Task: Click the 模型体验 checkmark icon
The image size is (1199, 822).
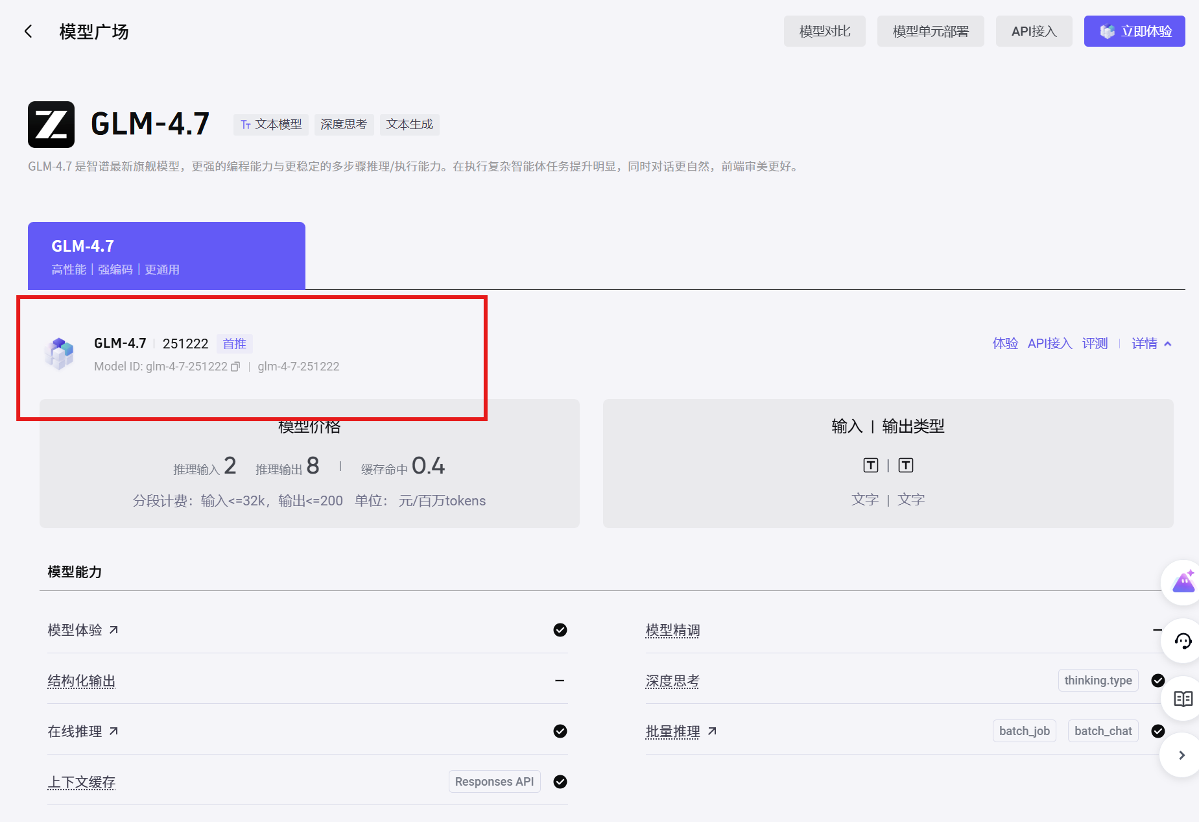Action: 560,630
